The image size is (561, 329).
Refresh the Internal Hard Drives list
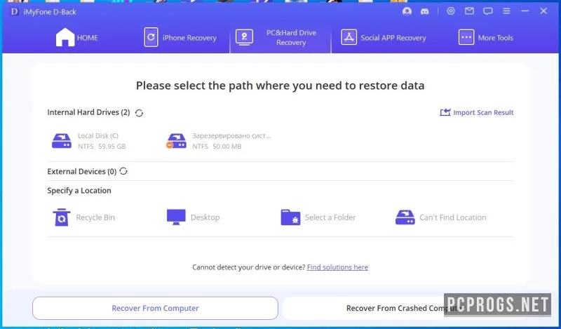[139, 113]
